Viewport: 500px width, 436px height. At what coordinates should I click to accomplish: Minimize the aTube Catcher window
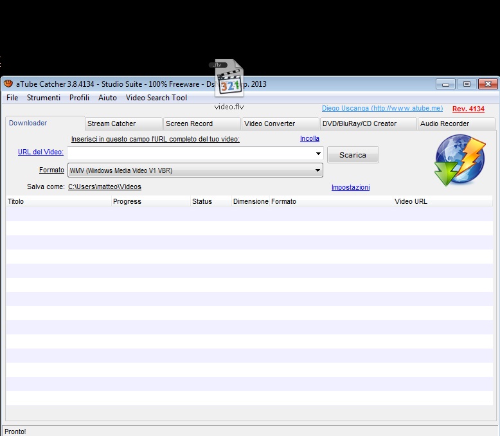(445, 84)
